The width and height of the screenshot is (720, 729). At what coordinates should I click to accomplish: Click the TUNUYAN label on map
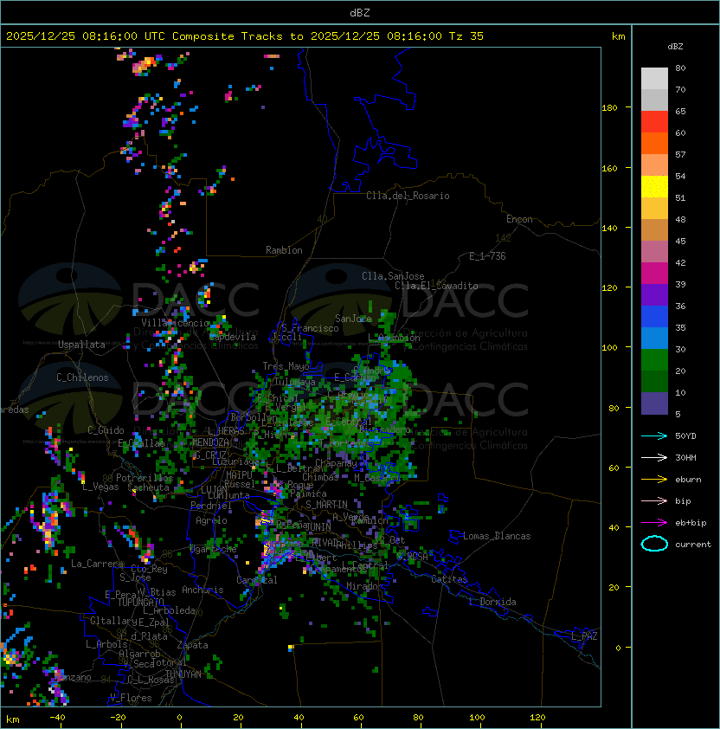coord(183,674)
